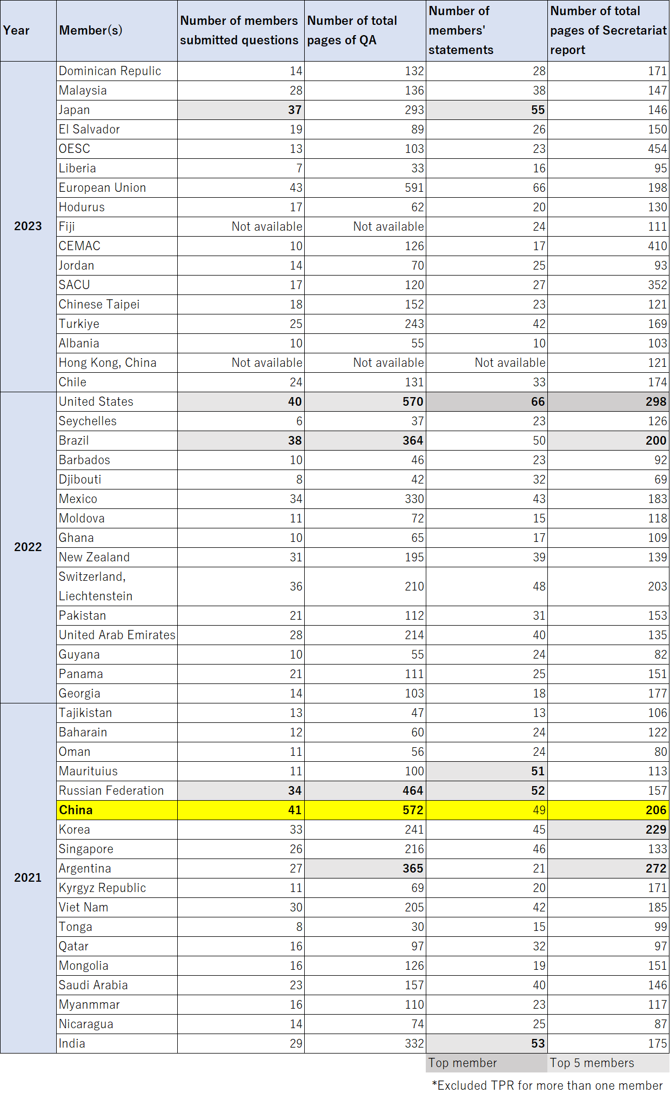Select the 'Kyrgyz Republic' cell

coord(117,888)
